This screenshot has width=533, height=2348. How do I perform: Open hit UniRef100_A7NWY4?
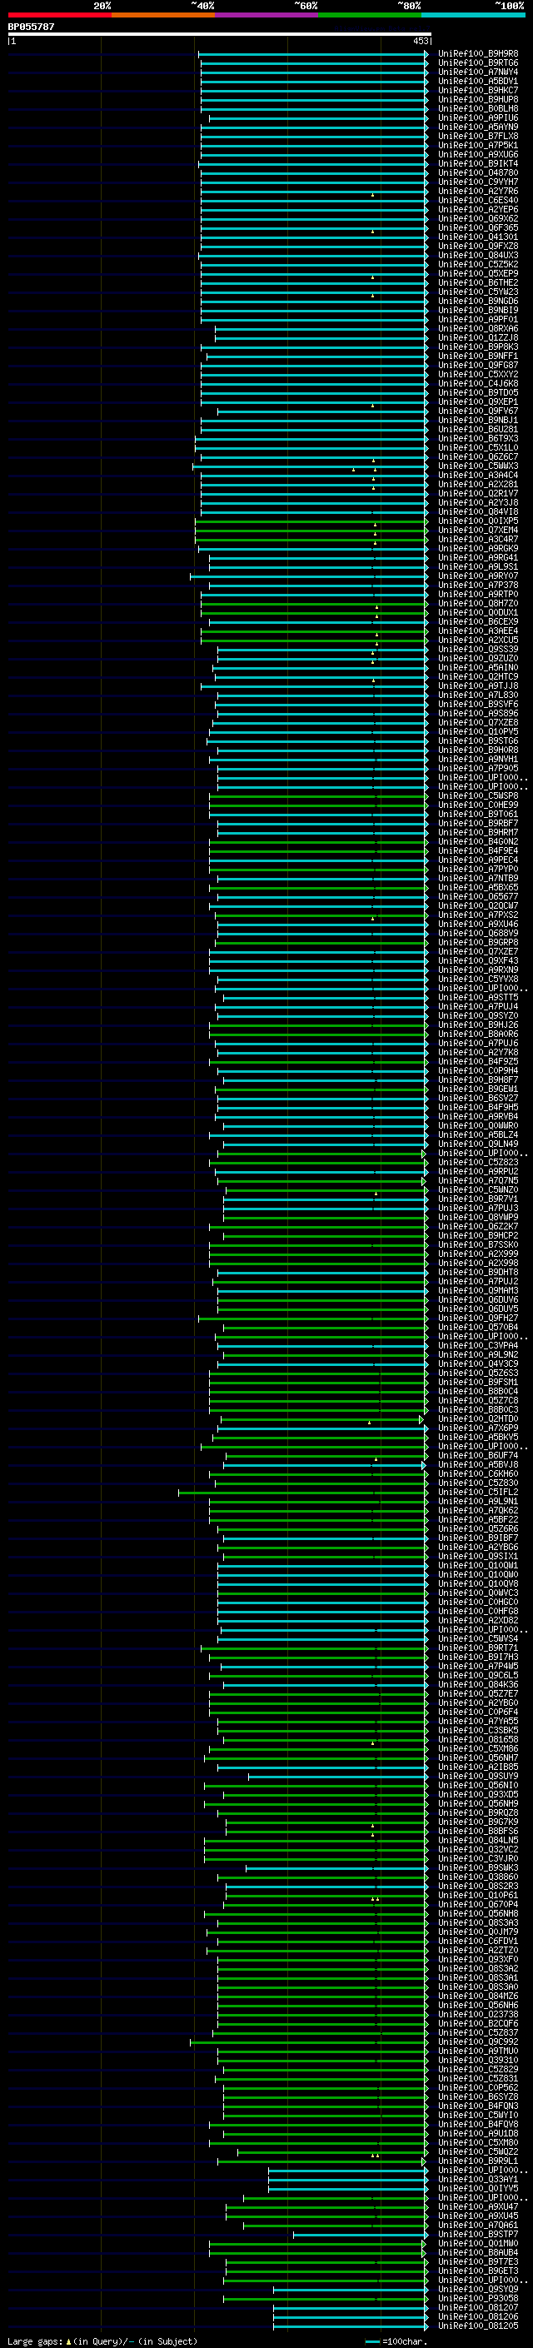tap(478, 72)
